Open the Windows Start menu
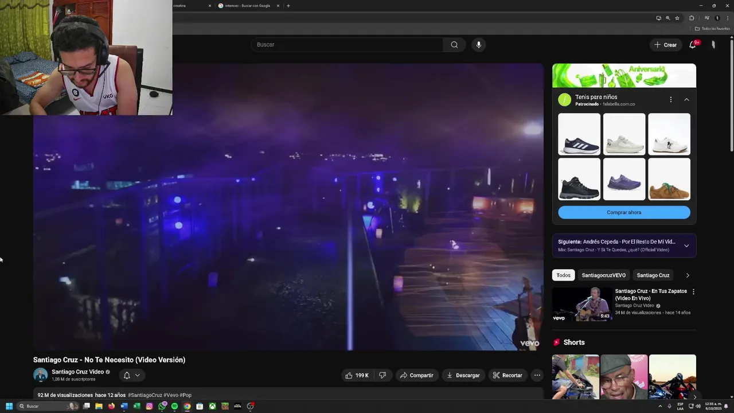 coord(9,406)
